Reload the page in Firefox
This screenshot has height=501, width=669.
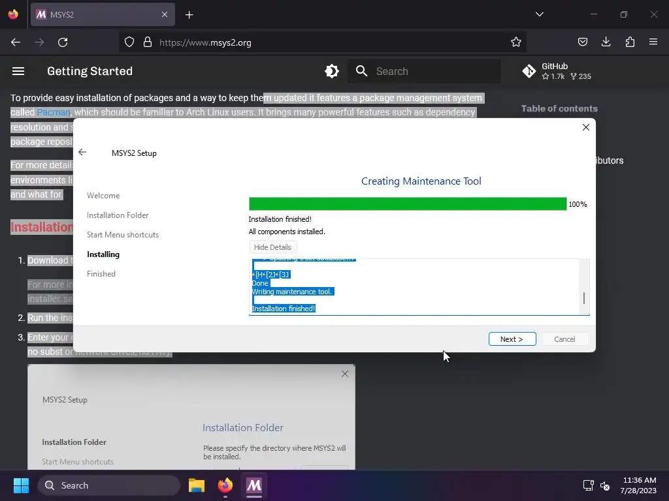click(63, 42)
